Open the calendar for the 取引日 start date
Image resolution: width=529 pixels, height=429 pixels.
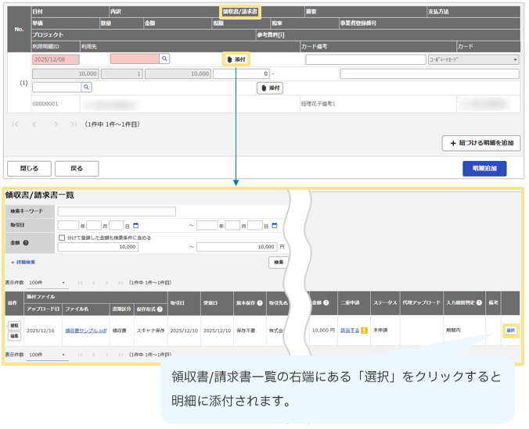click(x=135, y=226)
